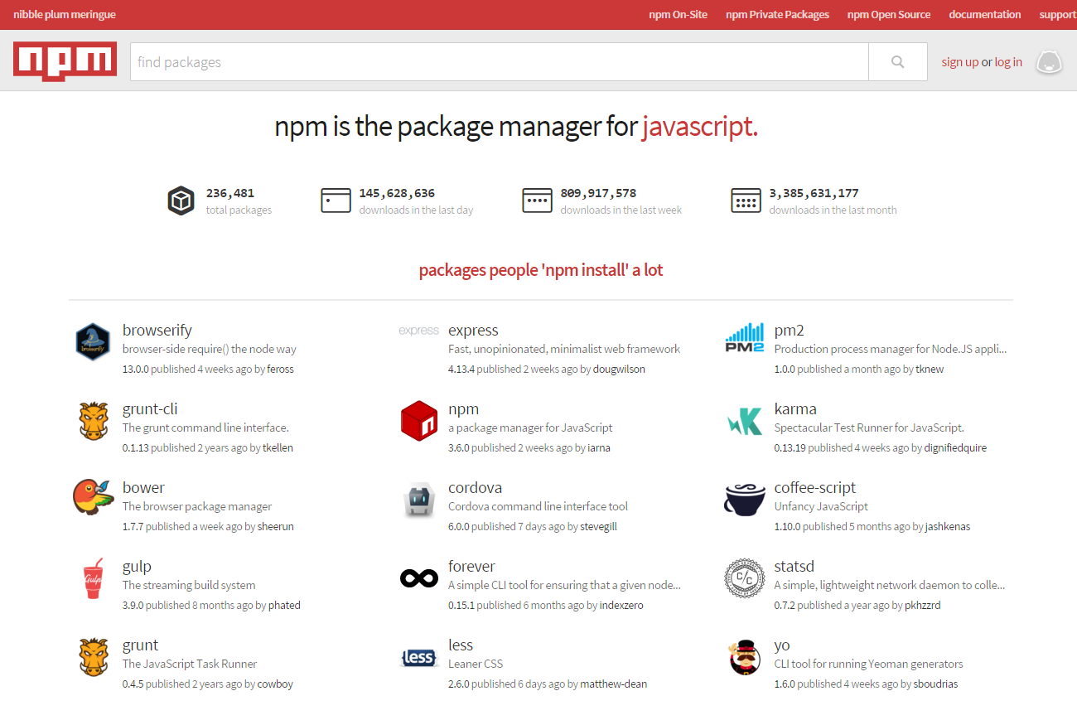Click the red npm cube icon
The image size is (1077, 720).
tap(418, 421)
